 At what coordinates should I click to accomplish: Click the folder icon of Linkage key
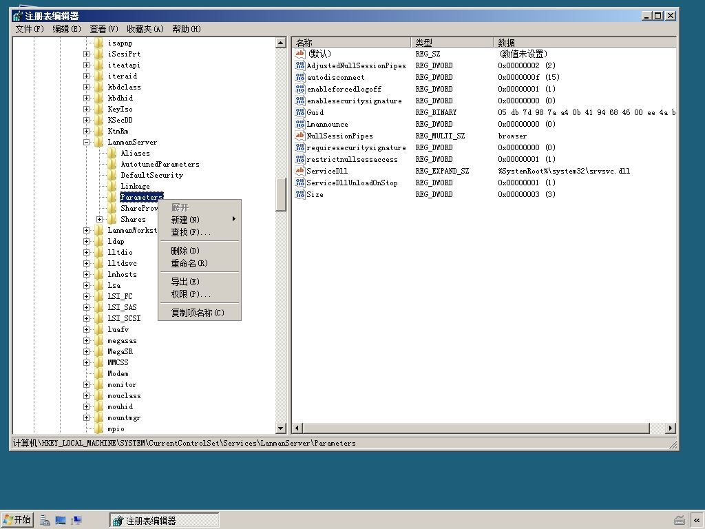(112, 186)
